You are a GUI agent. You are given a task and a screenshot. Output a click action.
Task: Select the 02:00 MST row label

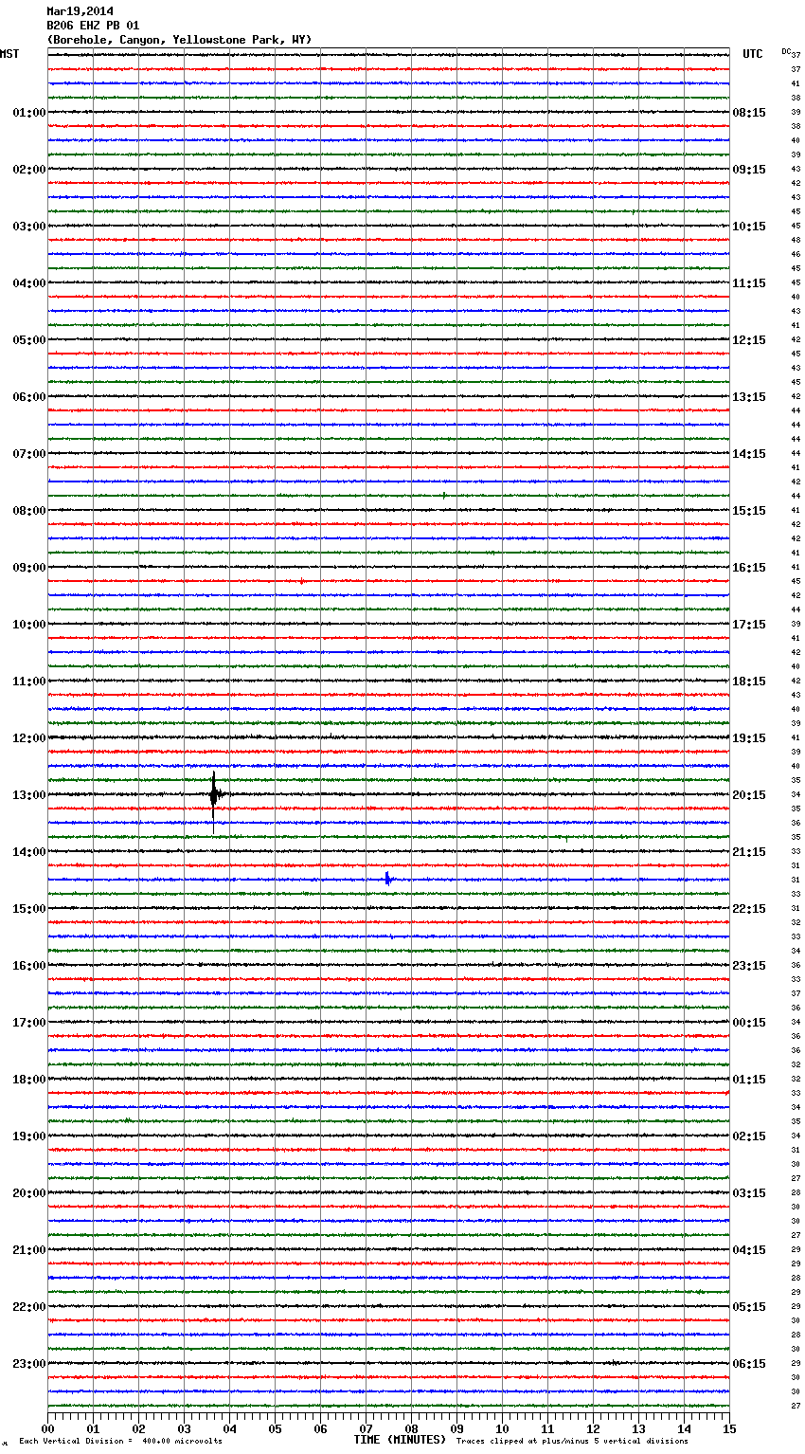(x=28, y=170)
